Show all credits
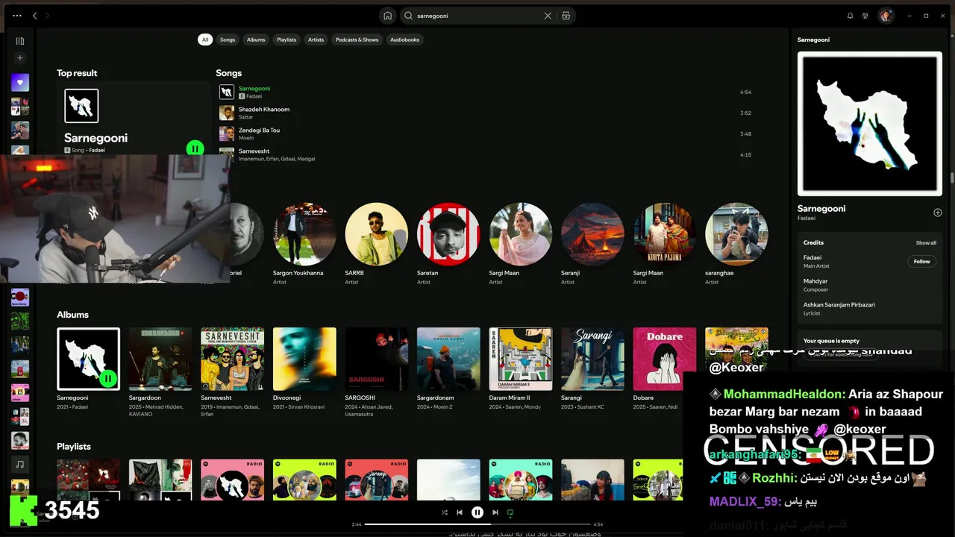The width and height of the screenshot is (955, 537). pyautogui.click(x=926, y=242)
